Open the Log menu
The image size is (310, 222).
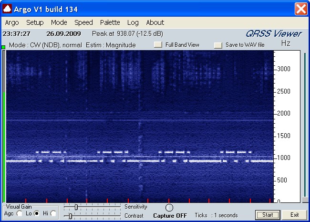[133, 22]
